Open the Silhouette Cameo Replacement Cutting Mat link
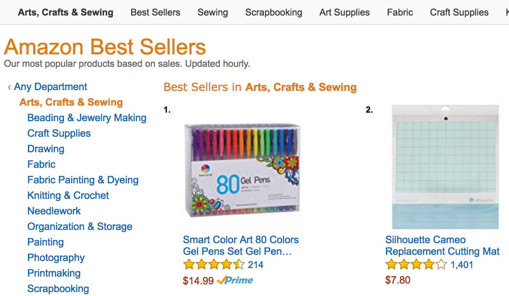 [x=442, y=245]
